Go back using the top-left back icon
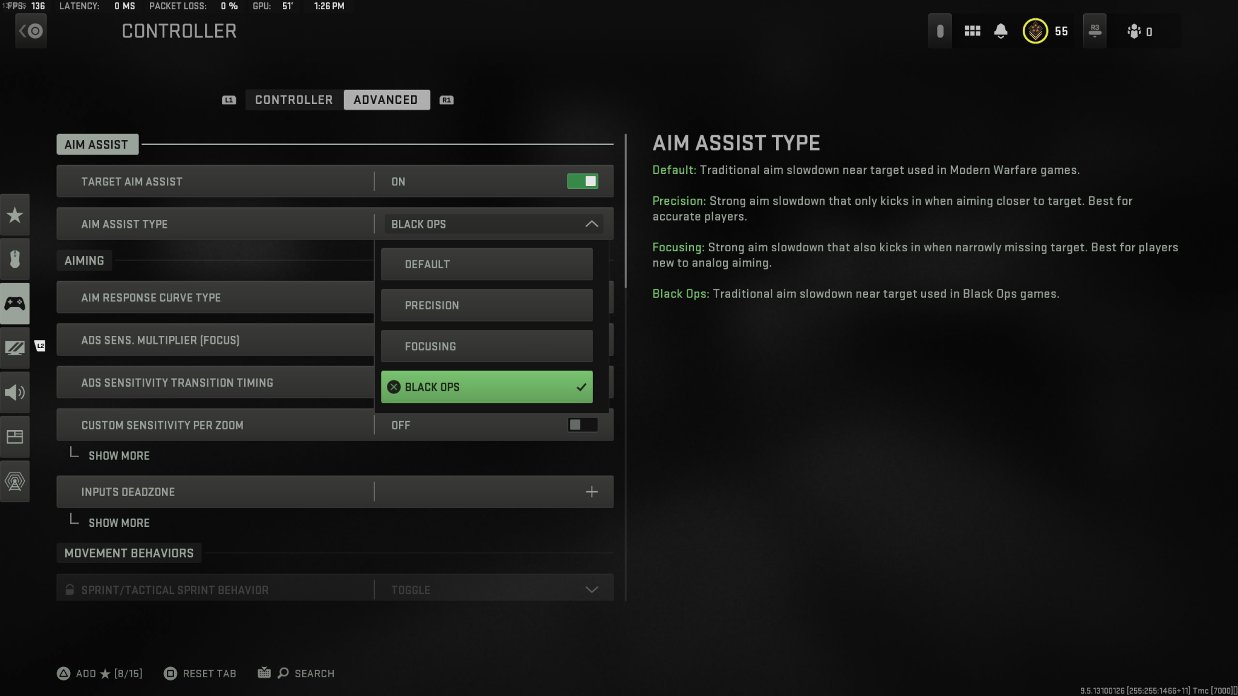The image size is (1238, 696). 31,31
